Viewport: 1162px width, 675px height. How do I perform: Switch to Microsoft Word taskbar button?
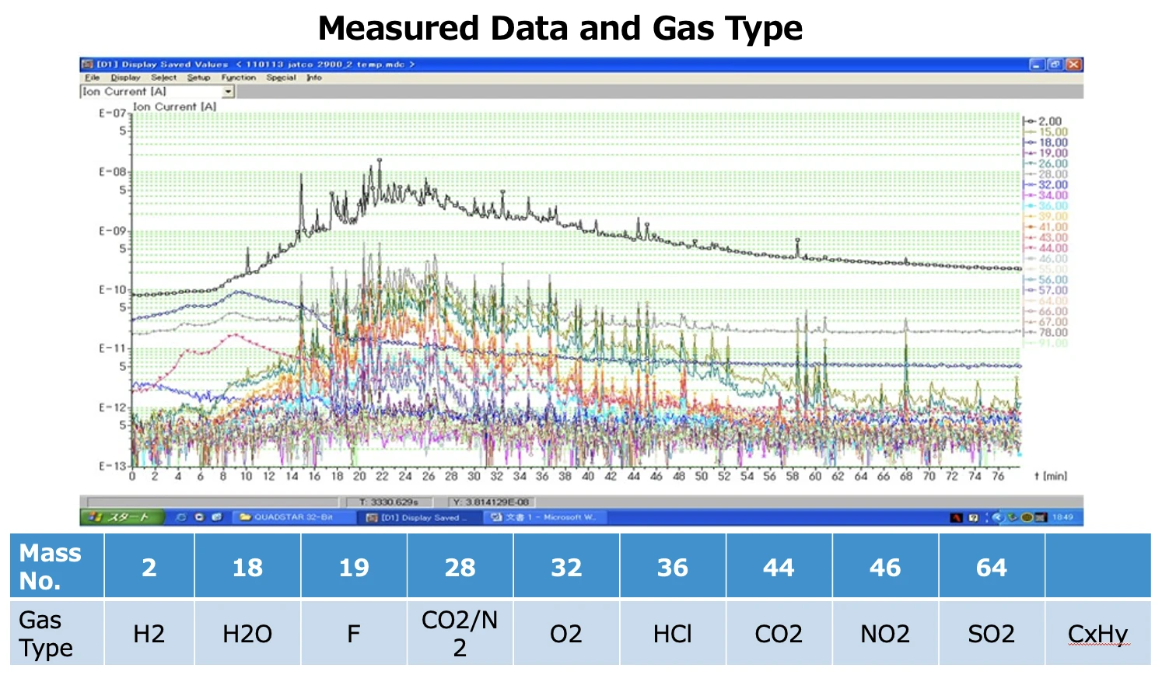pyautogui.click(x=544, y=517)
